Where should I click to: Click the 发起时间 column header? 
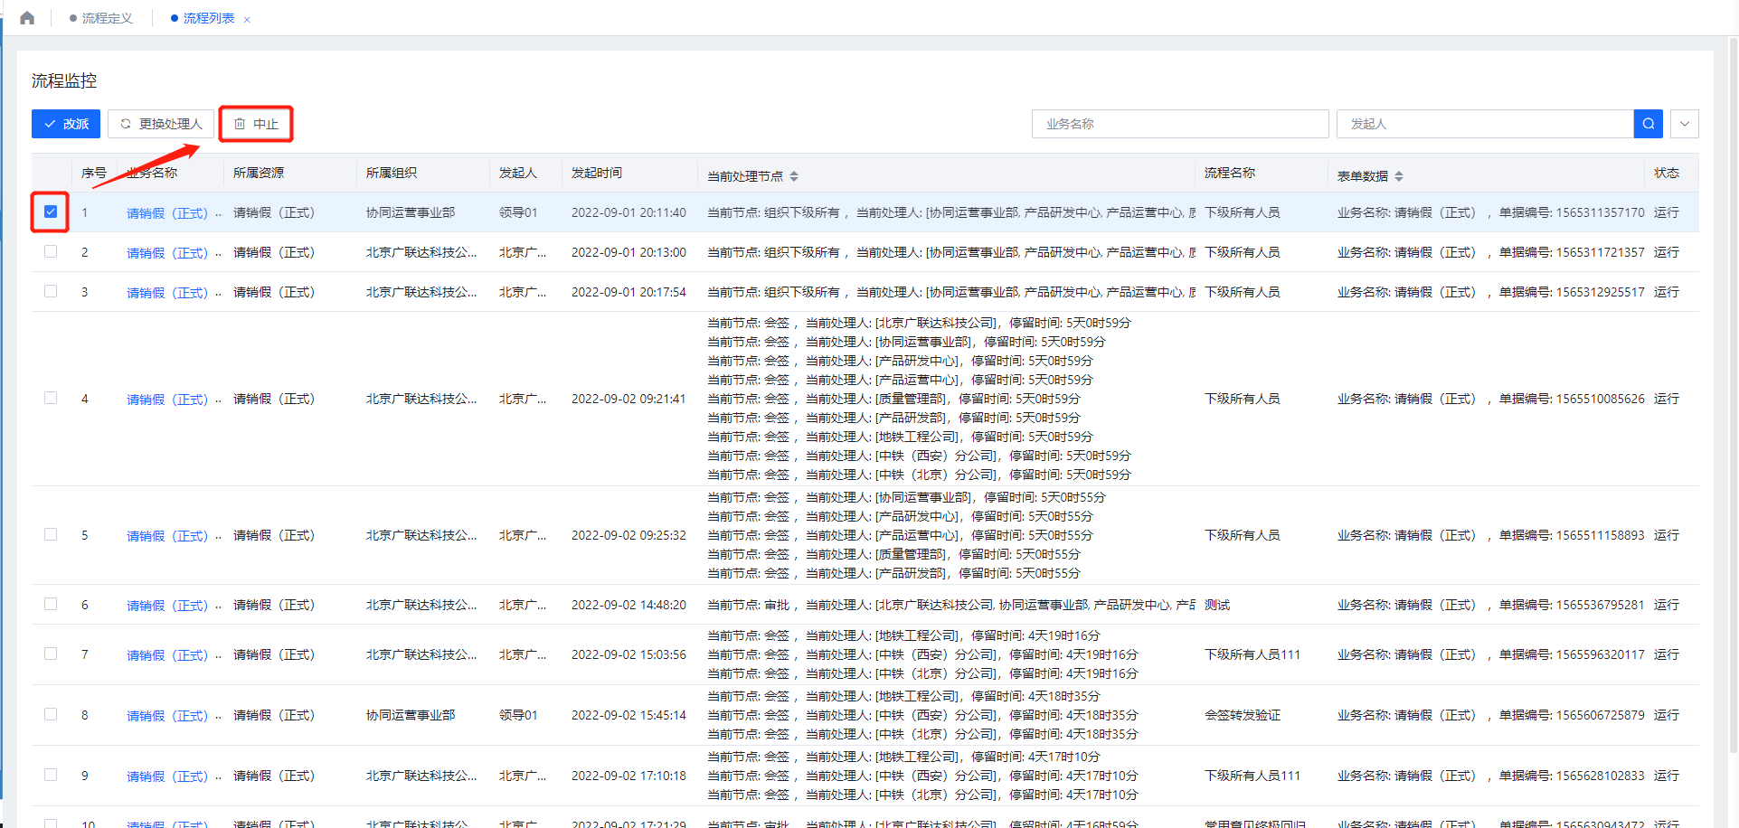coord(597,173)
